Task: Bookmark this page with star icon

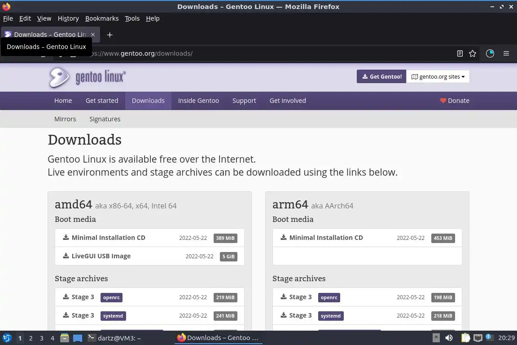Action: 473,53
